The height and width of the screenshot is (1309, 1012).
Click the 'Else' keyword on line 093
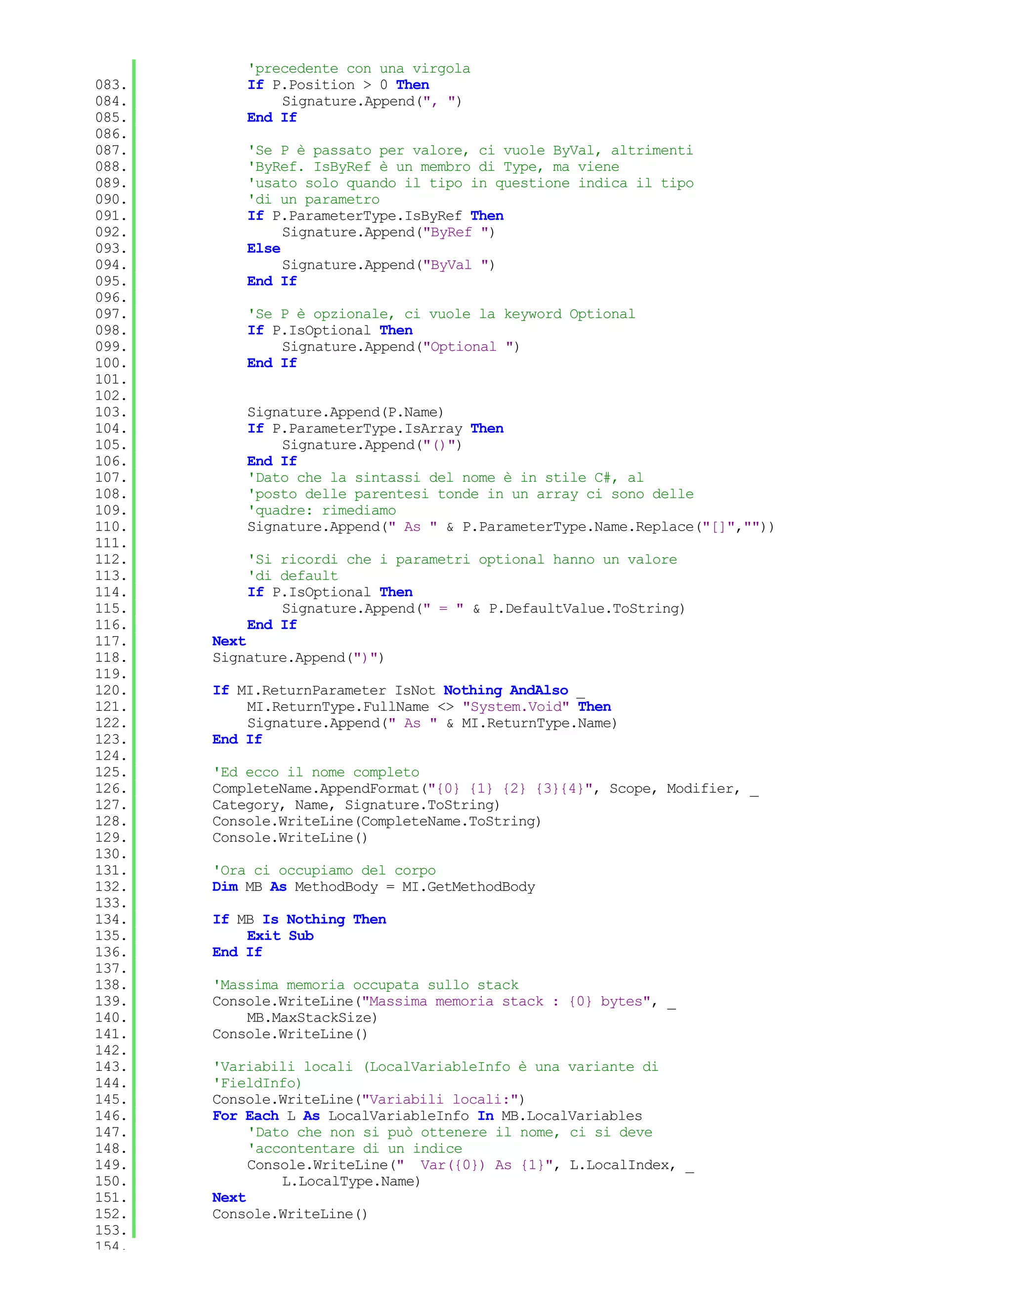point(263,248)
